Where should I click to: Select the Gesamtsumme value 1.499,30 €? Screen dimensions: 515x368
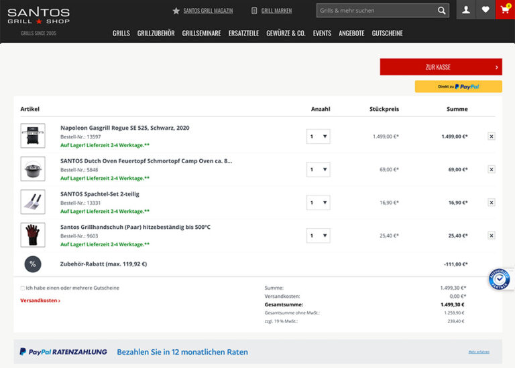click(452, 304)
